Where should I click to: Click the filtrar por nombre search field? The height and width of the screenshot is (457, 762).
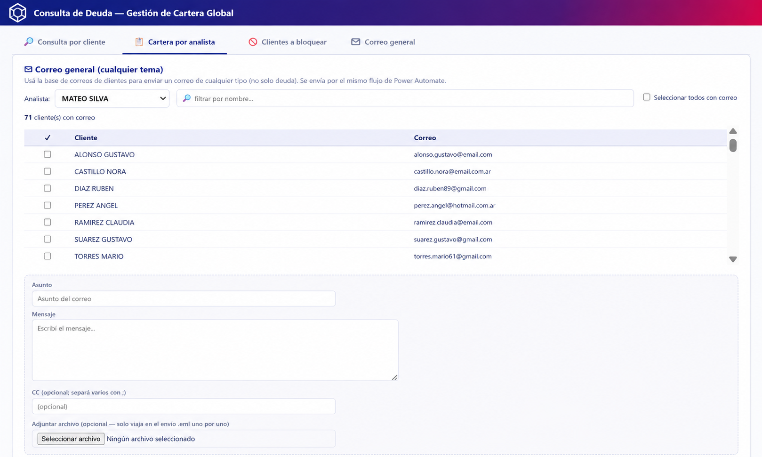405,98
